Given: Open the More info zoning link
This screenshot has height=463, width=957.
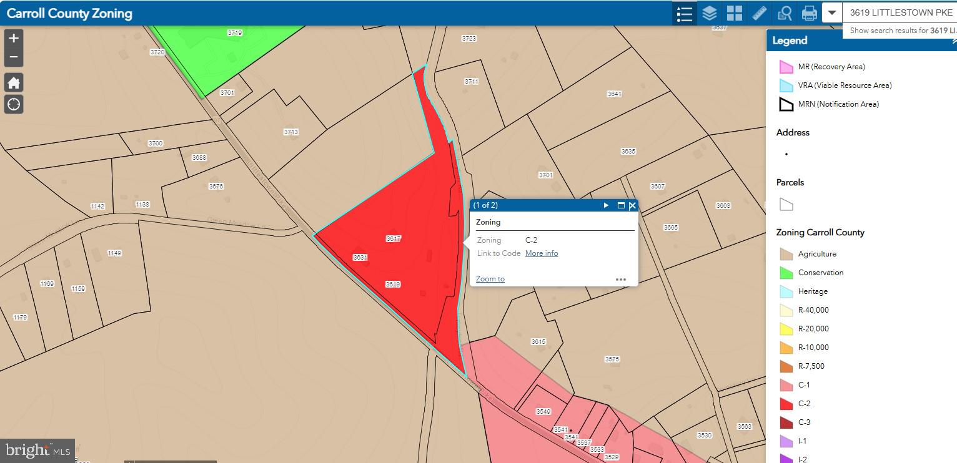Looking at the screenshot, I should tap(541, 253).
